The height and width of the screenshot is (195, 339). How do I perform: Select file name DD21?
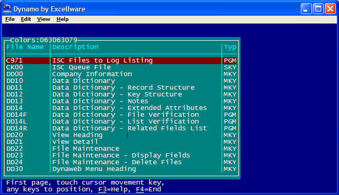[15, 142]
